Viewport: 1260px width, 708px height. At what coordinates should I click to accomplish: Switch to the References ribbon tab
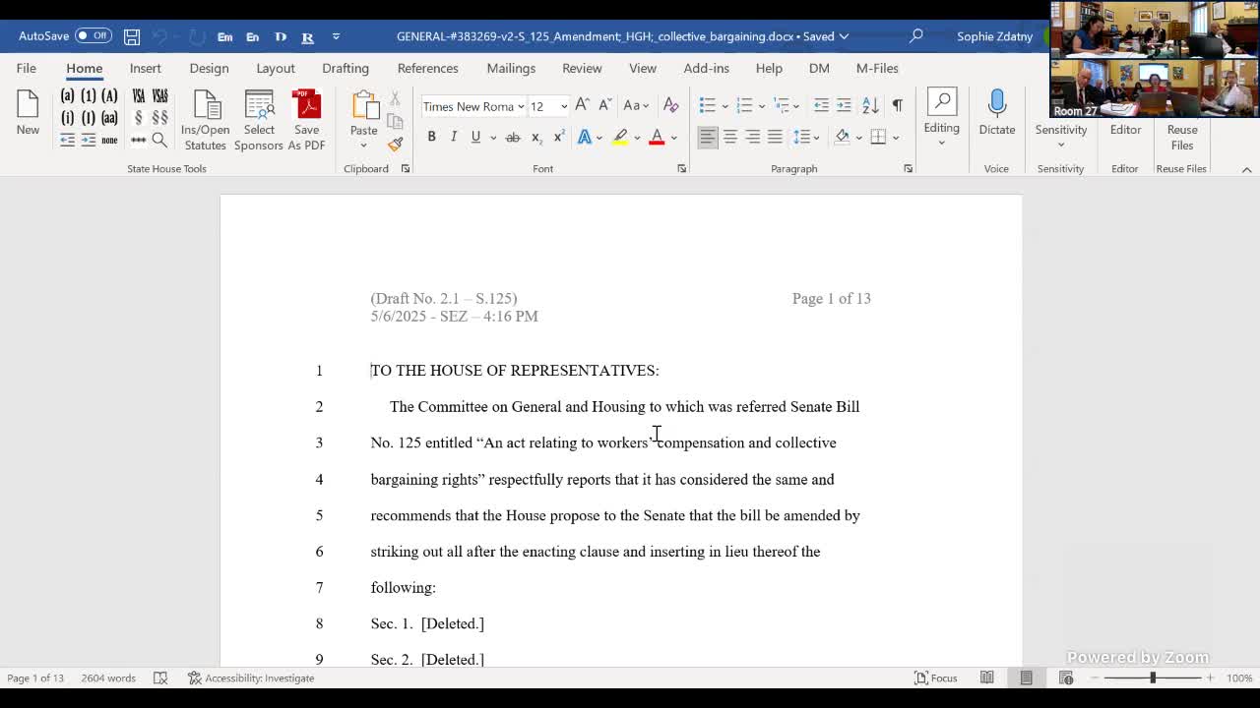(427, 68)
